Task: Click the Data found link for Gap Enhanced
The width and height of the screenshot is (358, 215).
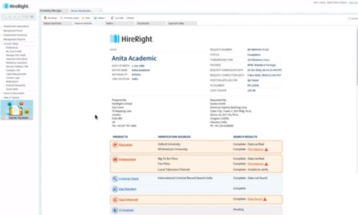Action: click(255, 199)
